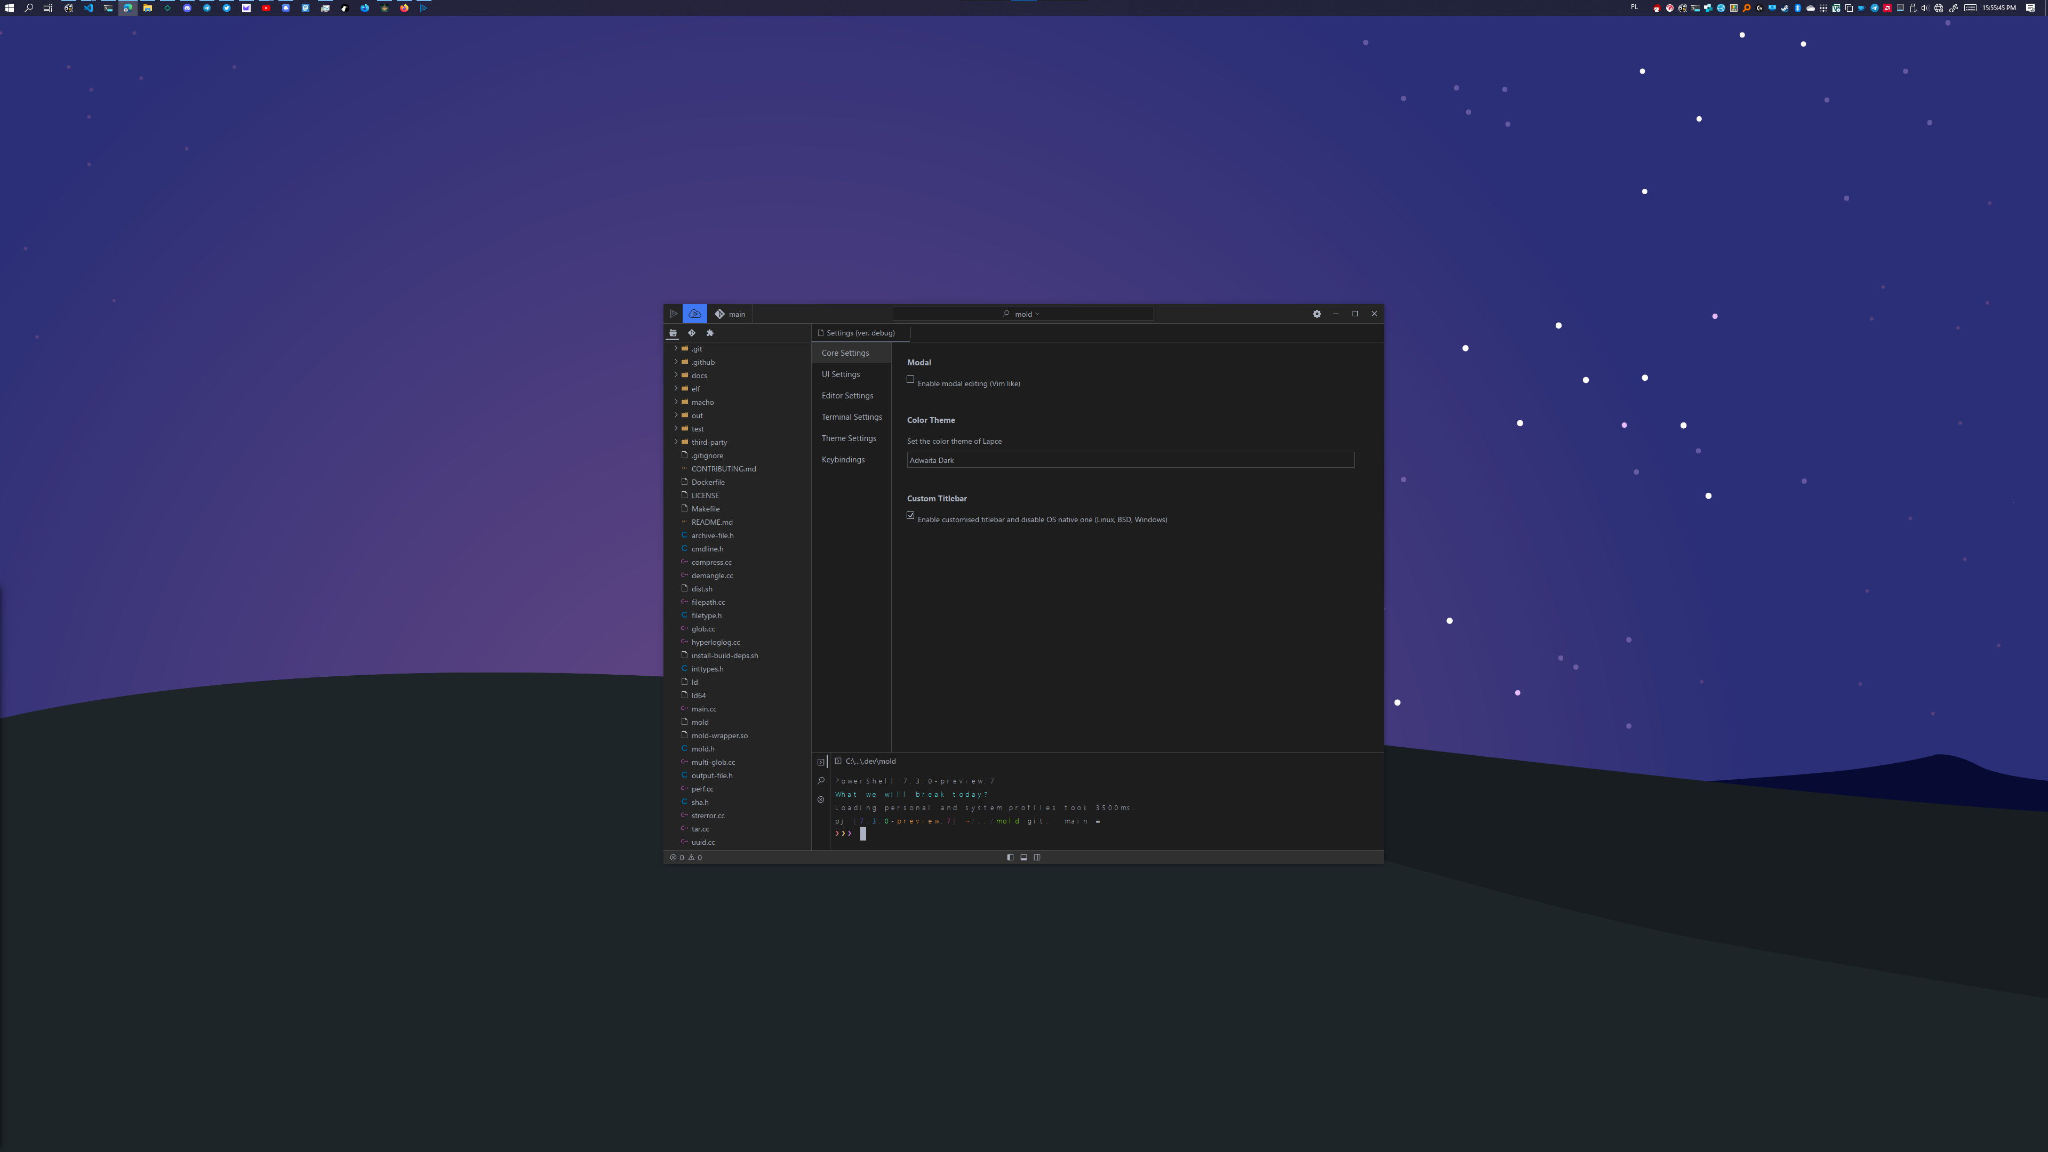Viewport: 2048px width, 1152px height.
Task: Toggle right panel visibility in status bar
Action: [x=1037, y=857]
